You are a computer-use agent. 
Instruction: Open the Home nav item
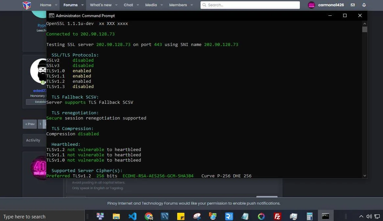46,5
